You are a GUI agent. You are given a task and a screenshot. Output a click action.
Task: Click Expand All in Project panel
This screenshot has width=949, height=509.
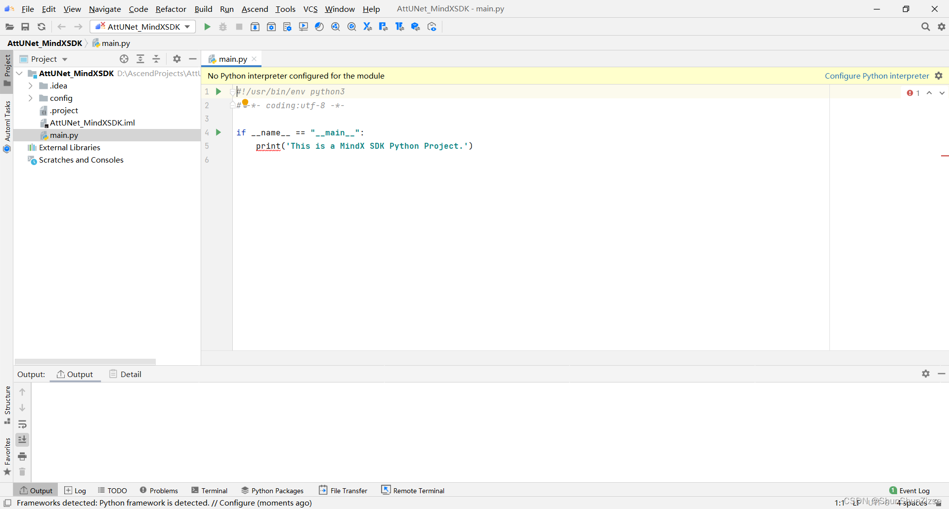pos(140,59)
